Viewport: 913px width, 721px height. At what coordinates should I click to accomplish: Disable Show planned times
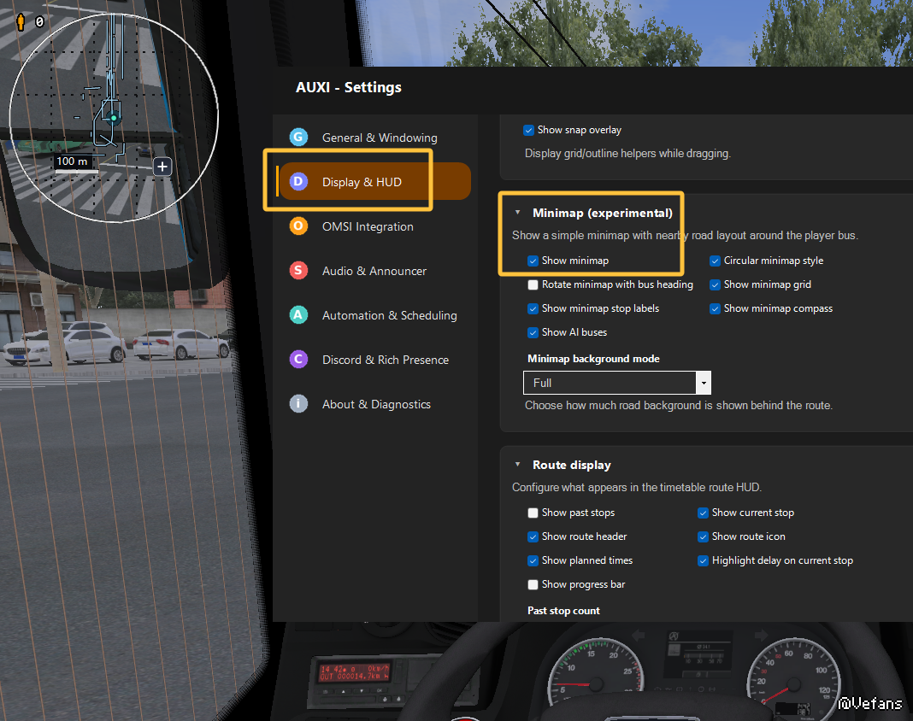[533, 560]
